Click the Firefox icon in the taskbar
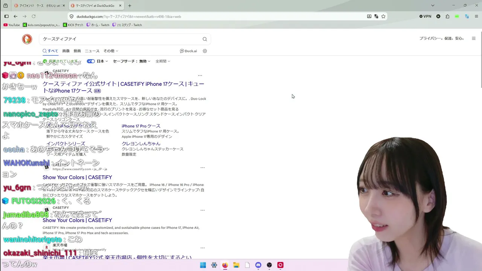The height and width of the screenshot is (271, 482). tap(225, 265)
